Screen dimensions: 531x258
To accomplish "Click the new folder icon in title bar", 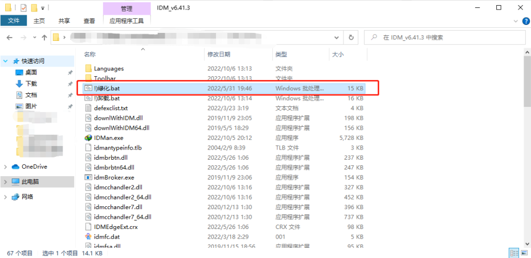I will 34,8.
